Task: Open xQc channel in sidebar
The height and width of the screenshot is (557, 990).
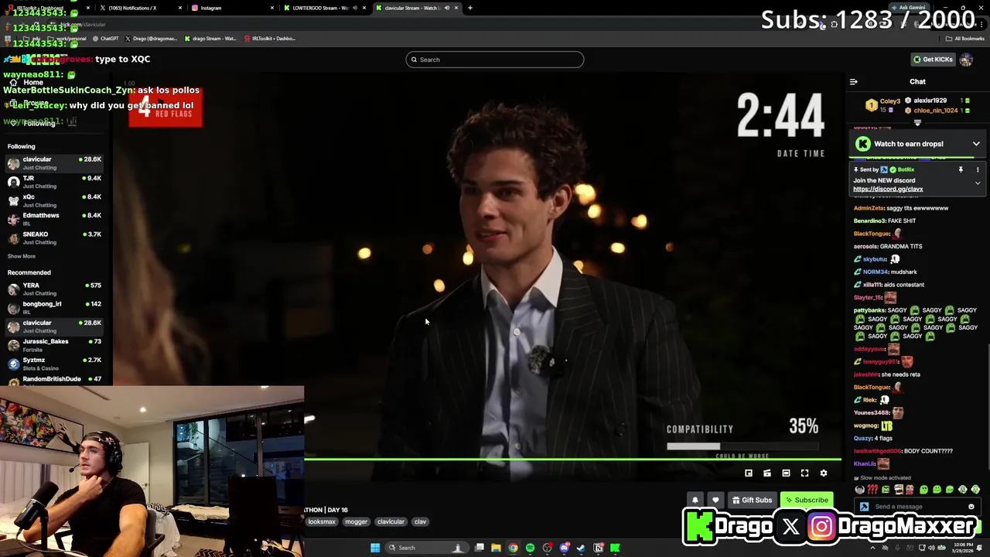Action: 54,200
